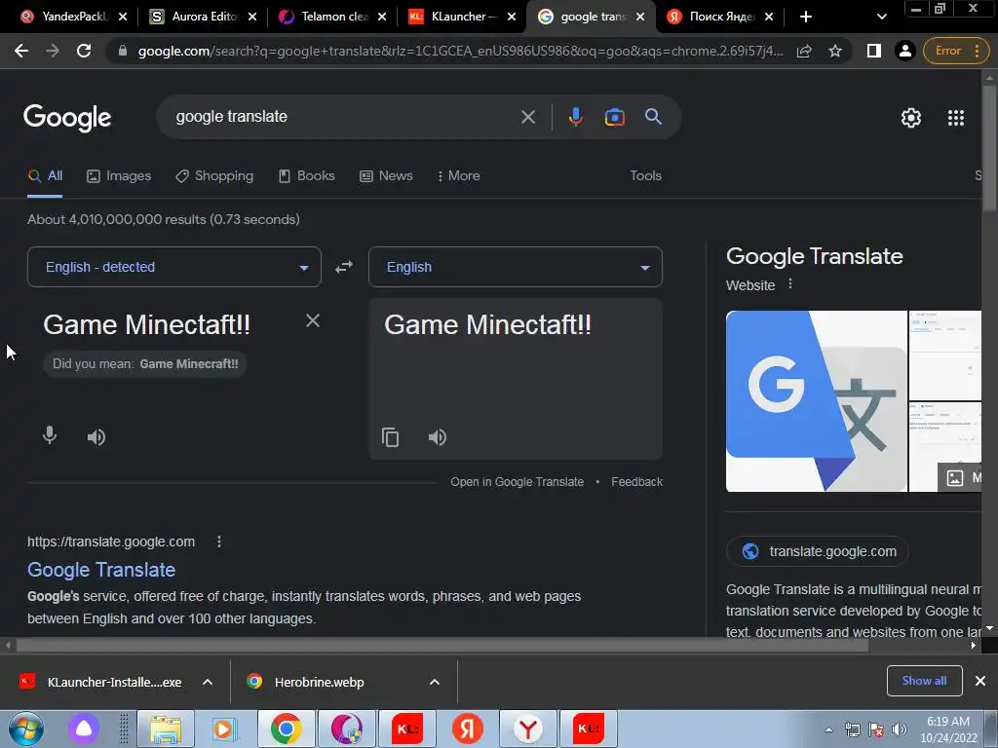Clear the Google search box text
Screen dimensions: 998x748
tap(527, 117)
